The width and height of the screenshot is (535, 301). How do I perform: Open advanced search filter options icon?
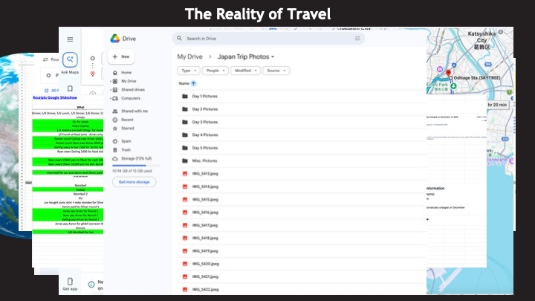coord(357,39)
